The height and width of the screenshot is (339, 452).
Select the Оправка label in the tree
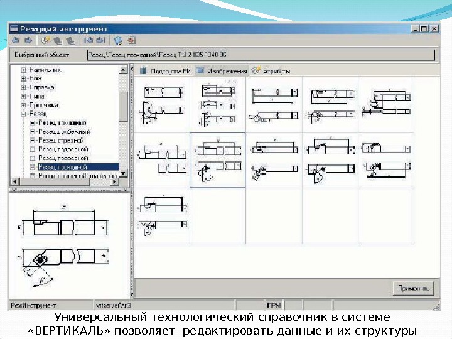point(42,87)
